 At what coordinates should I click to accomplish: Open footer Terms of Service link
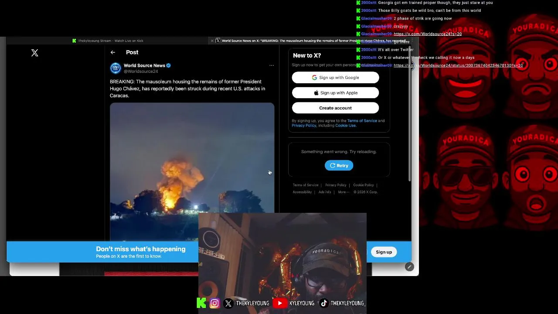[305, 185]
